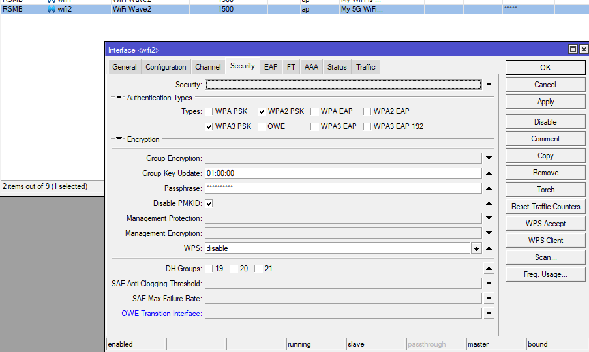The image size is (589, 352).
Task: Toggle the Disable PMKID checkbox
Action: (209, 203)
